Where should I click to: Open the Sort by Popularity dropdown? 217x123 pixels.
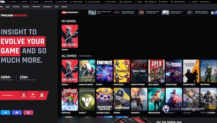point(86,56)
